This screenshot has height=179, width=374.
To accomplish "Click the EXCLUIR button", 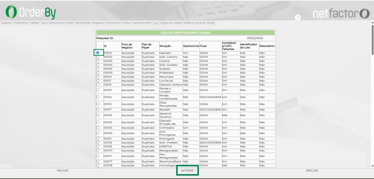I will (312, 171).
